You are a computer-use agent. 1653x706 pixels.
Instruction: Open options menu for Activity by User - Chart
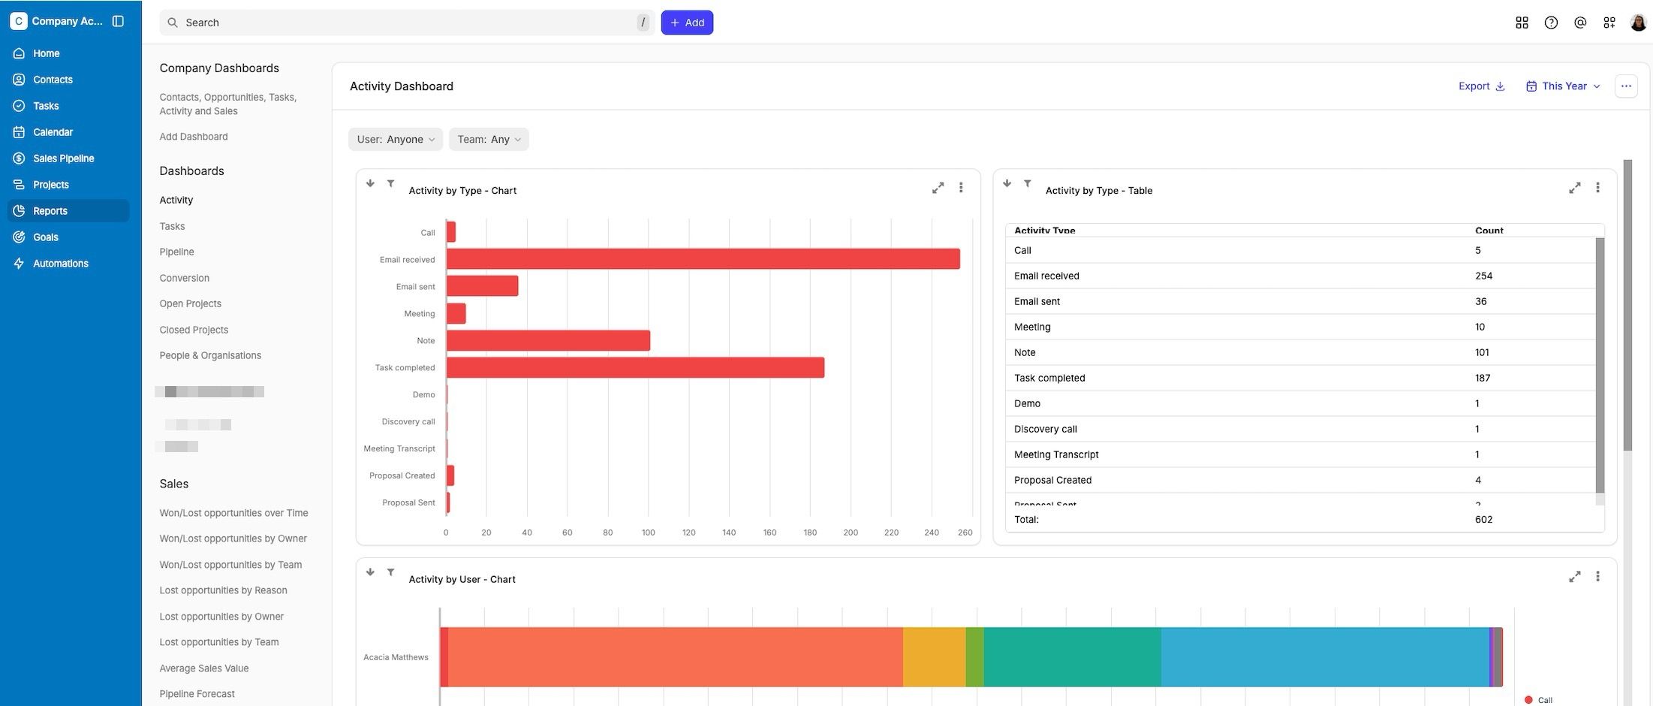click(1597, 577)
